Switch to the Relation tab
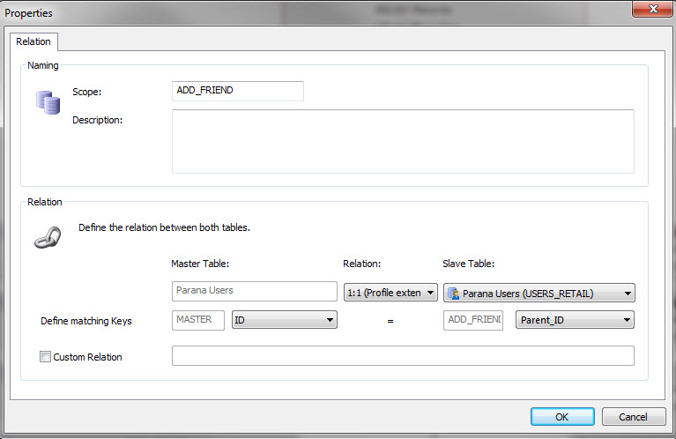This screenshot has height=439, width=676. 34,41
